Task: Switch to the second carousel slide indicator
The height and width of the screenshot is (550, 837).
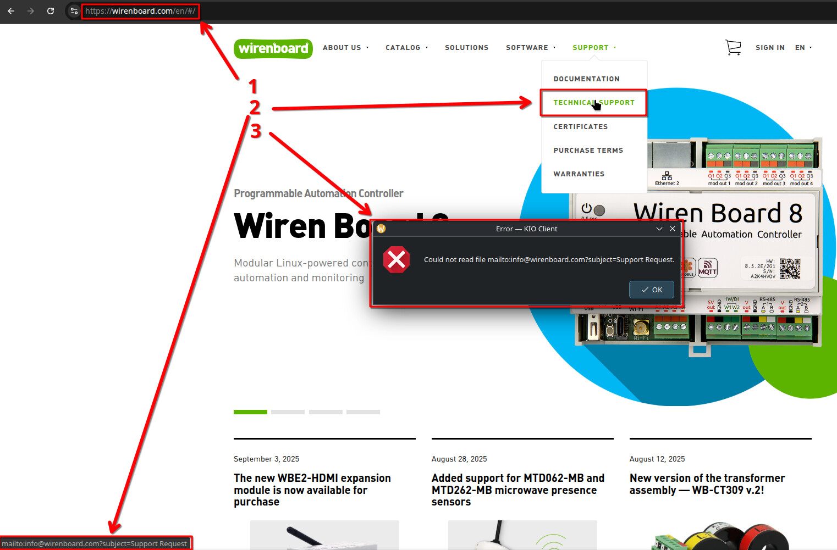Action: point(288,412)
